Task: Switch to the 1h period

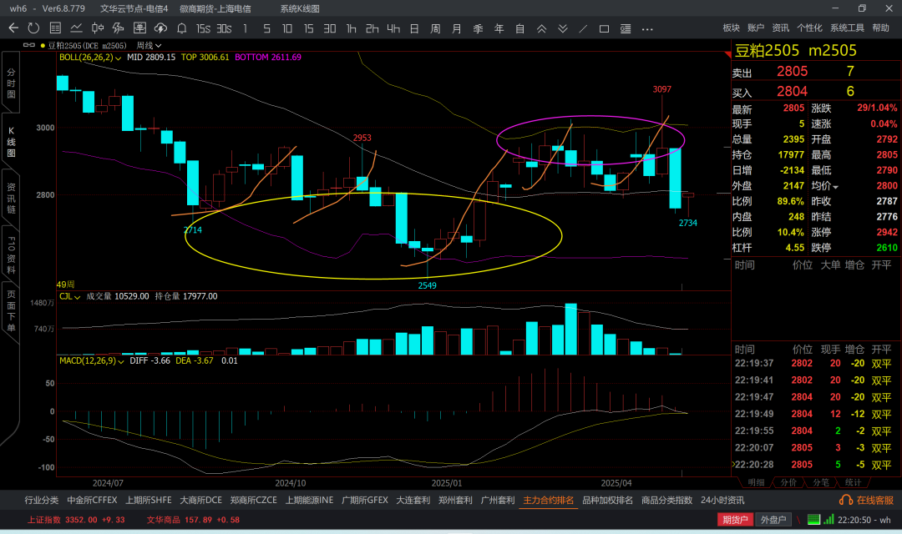Action: [351, 28]
